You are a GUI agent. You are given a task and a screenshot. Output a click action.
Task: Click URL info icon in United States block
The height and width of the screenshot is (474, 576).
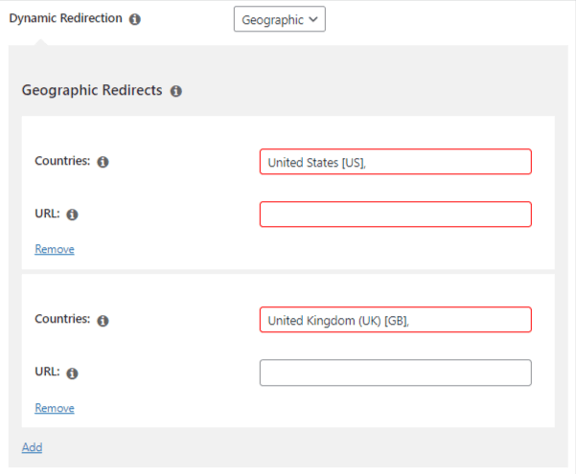coord(73,214)
